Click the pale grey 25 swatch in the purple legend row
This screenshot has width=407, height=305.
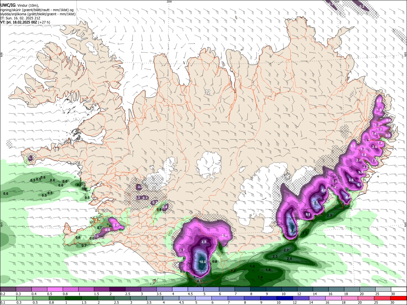pyautogui.click(x=383, y=289)
